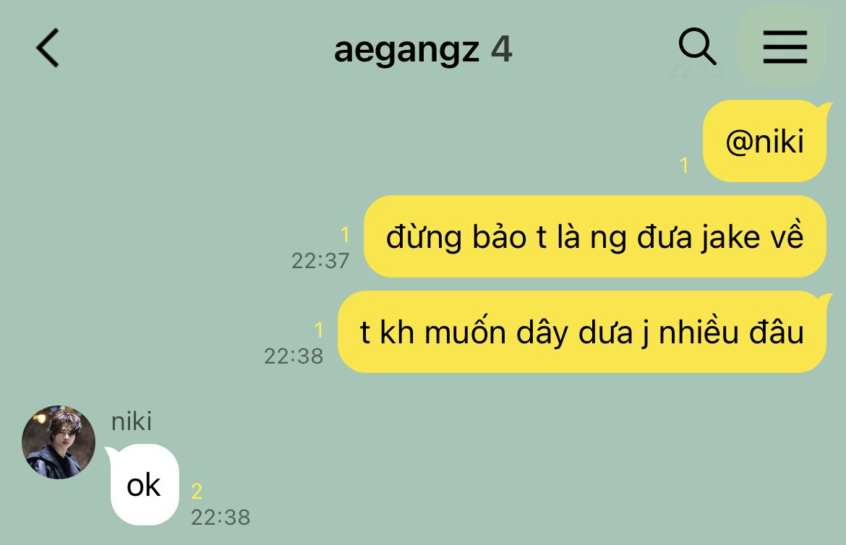Go back using the left arrow icon
Viewport: 846px width, 545px height.
click(x=48, y=48)
